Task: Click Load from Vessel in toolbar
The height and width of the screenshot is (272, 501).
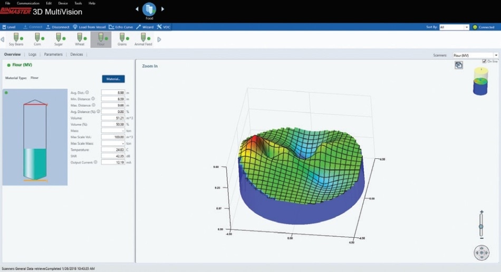Action: pyautogui.click(x=89, y=27)
